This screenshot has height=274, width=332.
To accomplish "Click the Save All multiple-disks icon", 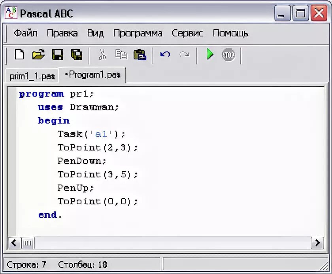I will (77, 55).
